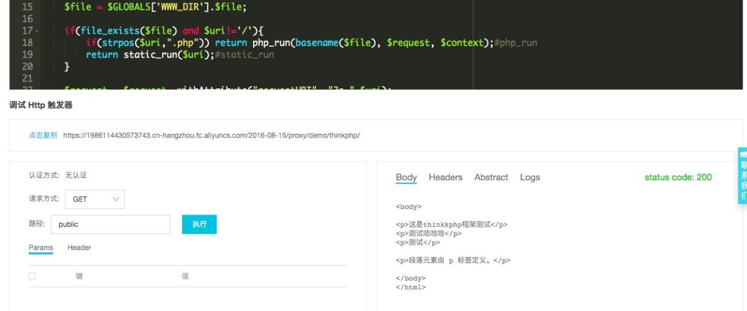Click the 点击复制 copy link
The width and height of the screenshot is (747, 311).
43,135
